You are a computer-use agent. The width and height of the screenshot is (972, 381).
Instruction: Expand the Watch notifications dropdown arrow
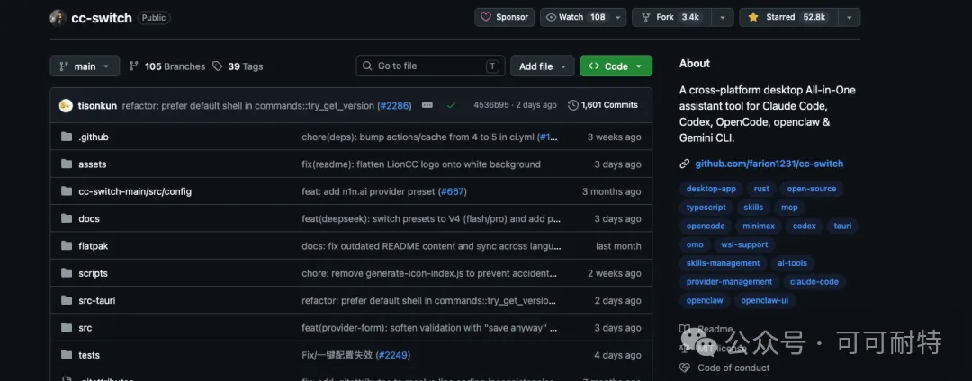pyautogui.click(x=618, y=17)
